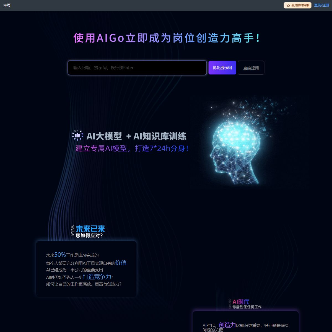The height and width of the screenshot is (332, 332).
Task: Click the 优化提示词 button
Action: click(222, 68)
